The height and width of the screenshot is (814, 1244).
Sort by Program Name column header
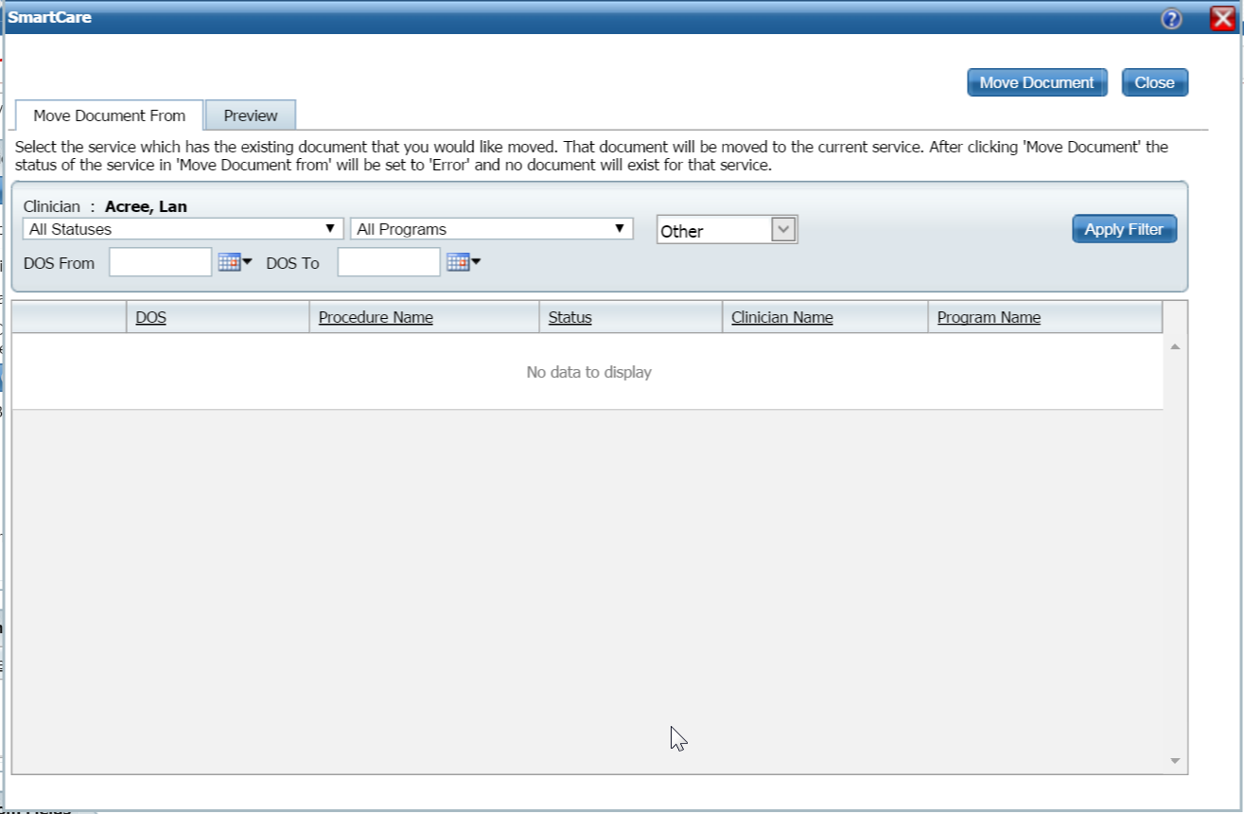(989, 318)
